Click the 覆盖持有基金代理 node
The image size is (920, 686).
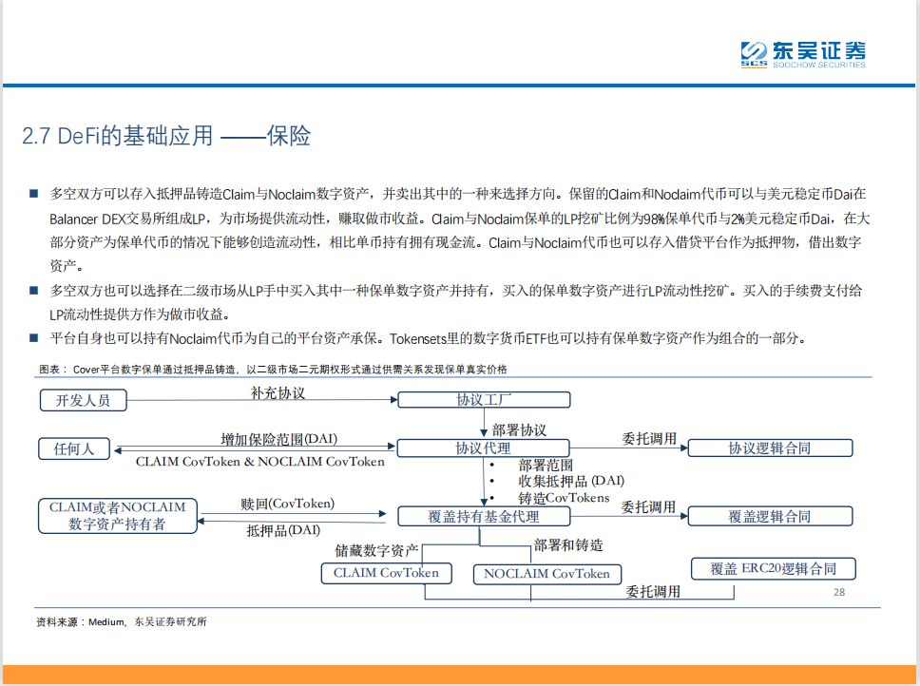[x=484, y=516]
